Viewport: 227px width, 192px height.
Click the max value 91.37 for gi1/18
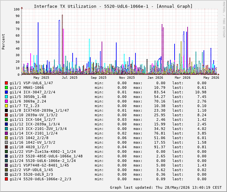(x=160, y=147)
